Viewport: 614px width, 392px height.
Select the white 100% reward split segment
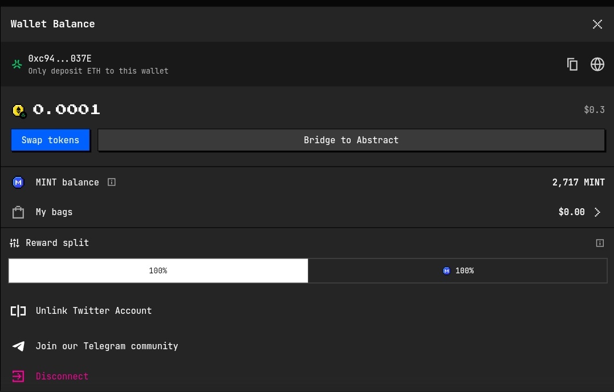pos(158,270)
